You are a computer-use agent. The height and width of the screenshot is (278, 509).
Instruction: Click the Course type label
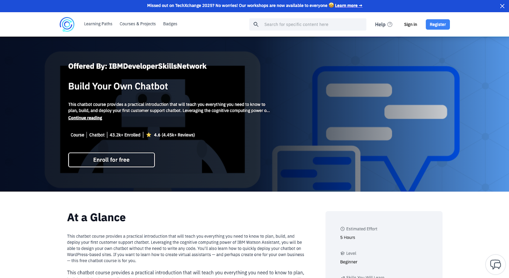pyautogui.click(x=77, y=135)
